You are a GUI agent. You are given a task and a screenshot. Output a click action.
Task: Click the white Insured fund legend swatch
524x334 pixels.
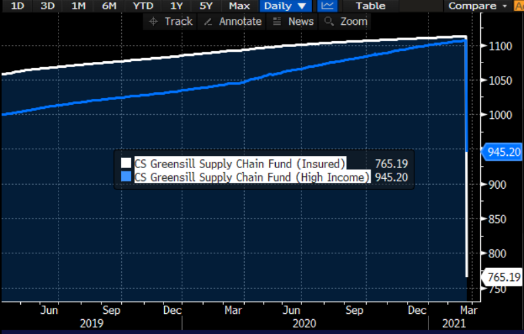(126, 163)
